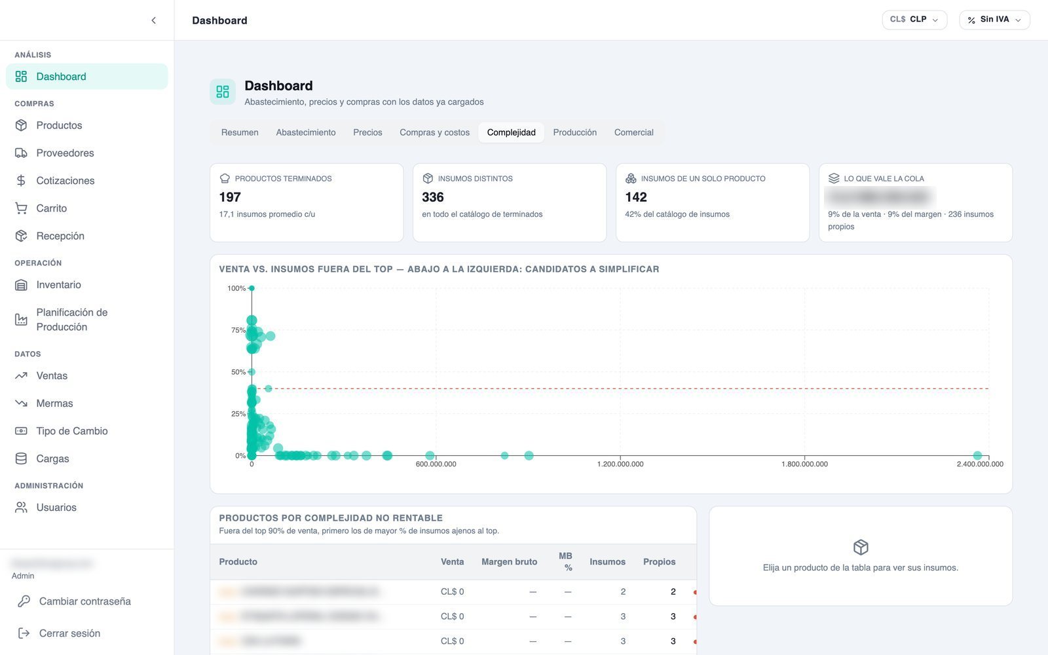Open Proveedores from the sidebar
The image size is (1048, 655).
point(86,153)
